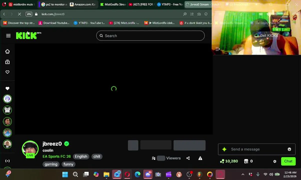Open the Discover the top str... bookmark
Screen dimensions: 301x180
[19, 23]
